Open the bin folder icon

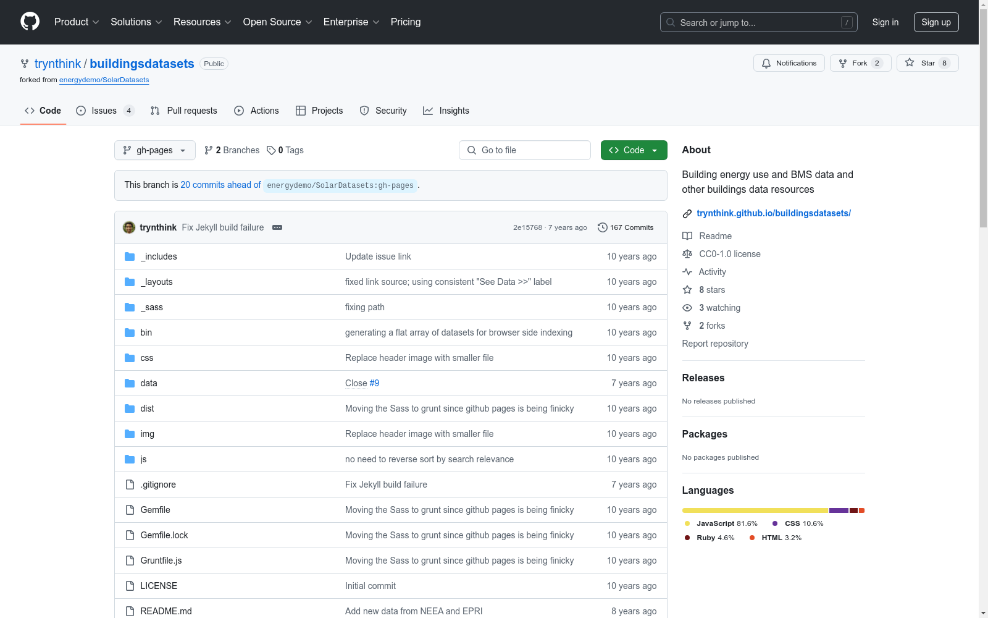(130, 332)
